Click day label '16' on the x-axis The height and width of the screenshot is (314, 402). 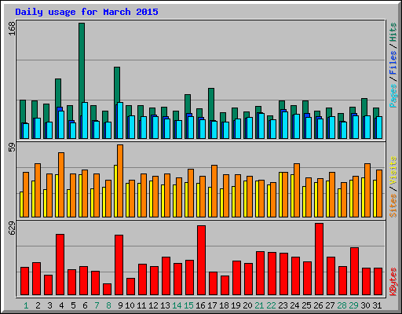click(x=200, y=305)
